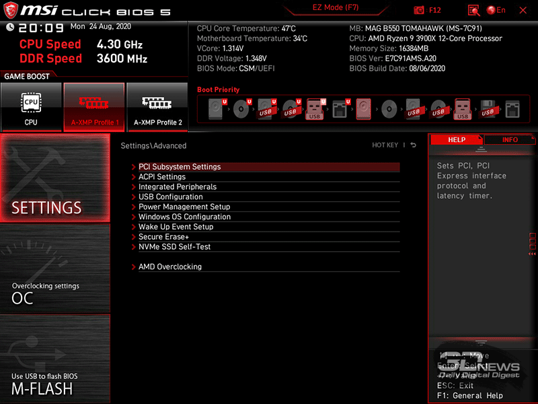
Task: Click the top handle of the help panel
Action: tap(481, 149)
